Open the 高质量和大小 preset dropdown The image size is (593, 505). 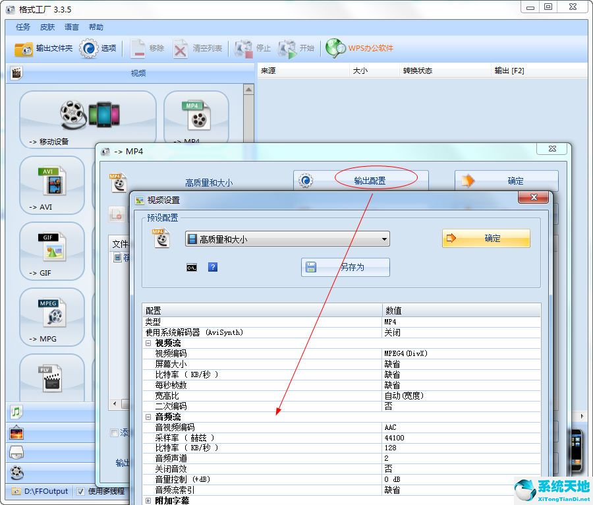click(287, 239)
